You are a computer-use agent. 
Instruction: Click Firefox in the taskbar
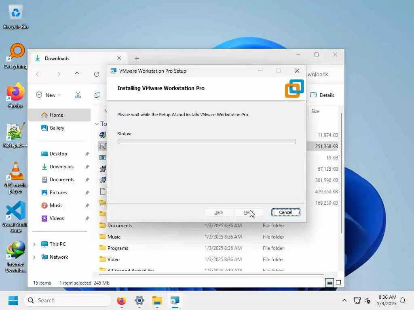(121, 300)
